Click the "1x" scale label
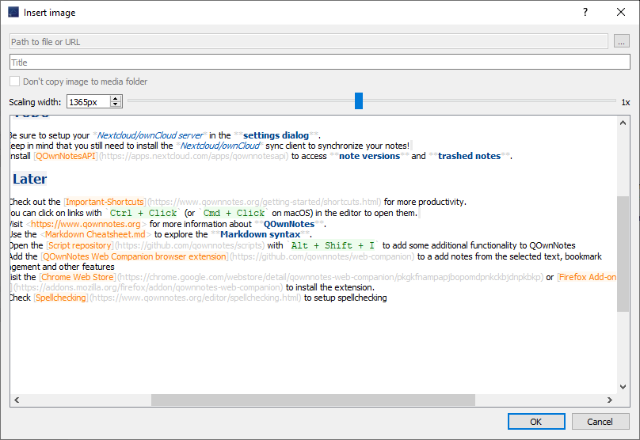 pos(626,102)
